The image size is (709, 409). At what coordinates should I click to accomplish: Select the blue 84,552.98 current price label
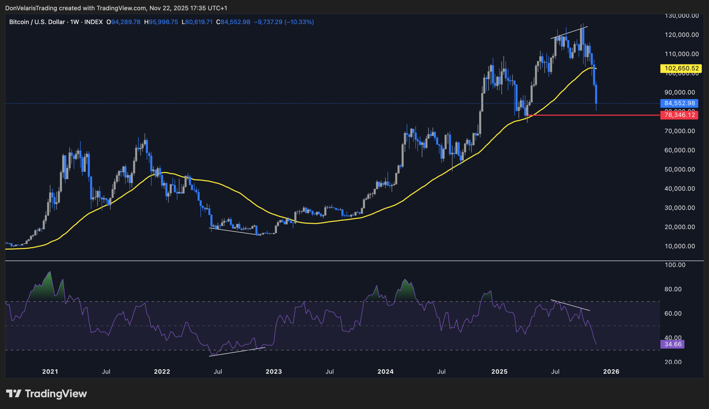tap(679, 103)
